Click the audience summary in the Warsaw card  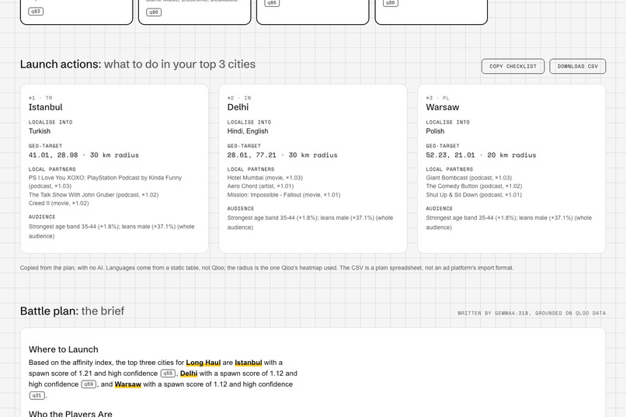point(509,223)
